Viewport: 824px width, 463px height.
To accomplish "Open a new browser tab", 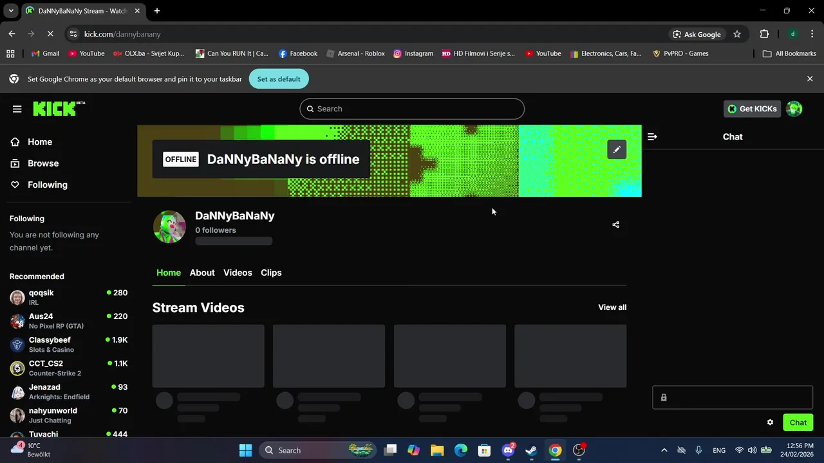I will click(157, 11).
